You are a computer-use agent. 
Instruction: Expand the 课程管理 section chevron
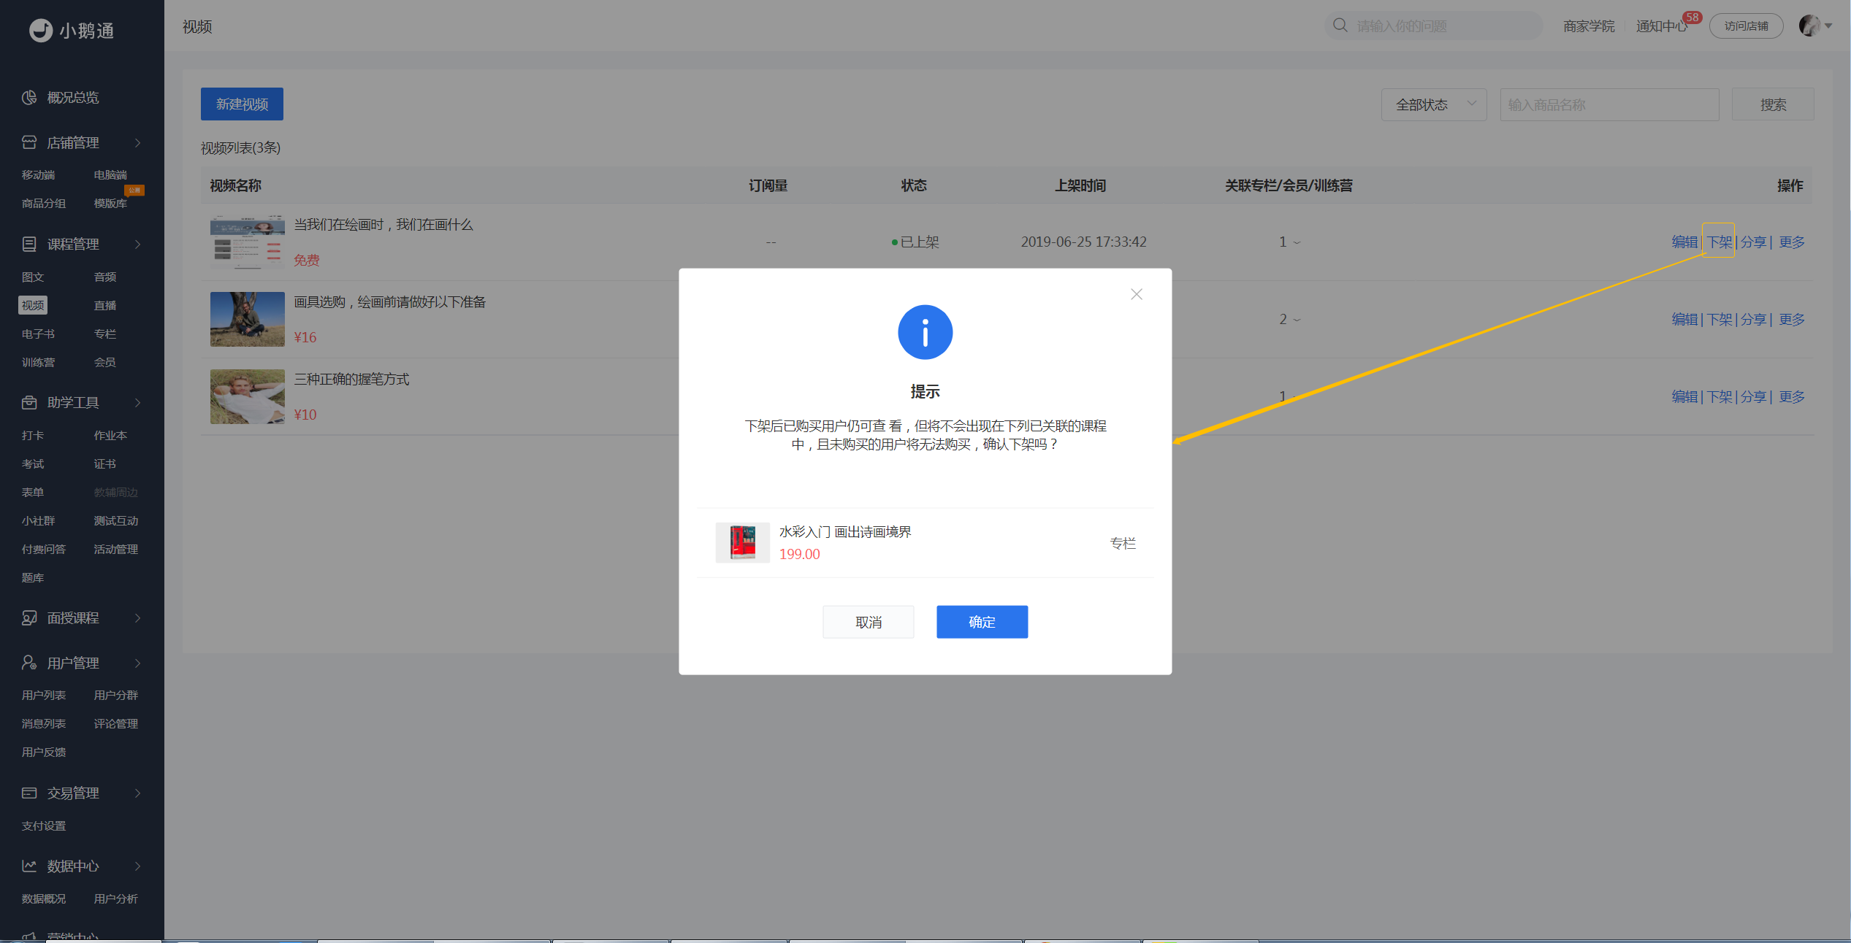[137, 244]
